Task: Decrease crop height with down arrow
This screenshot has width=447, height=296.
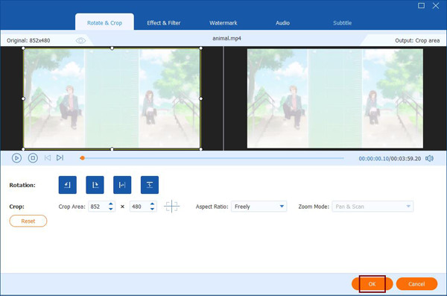Action: [x=152, y=209]
